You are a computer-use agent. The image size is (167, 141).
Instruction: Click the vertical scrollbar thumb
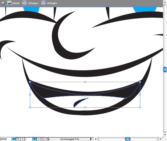point(165,70)
